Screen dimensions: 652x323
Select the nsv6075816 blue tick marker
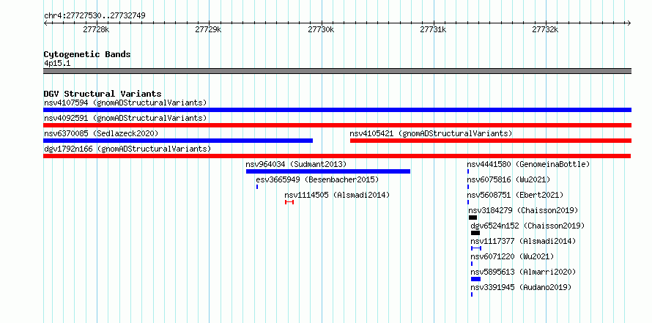(468, 187)
